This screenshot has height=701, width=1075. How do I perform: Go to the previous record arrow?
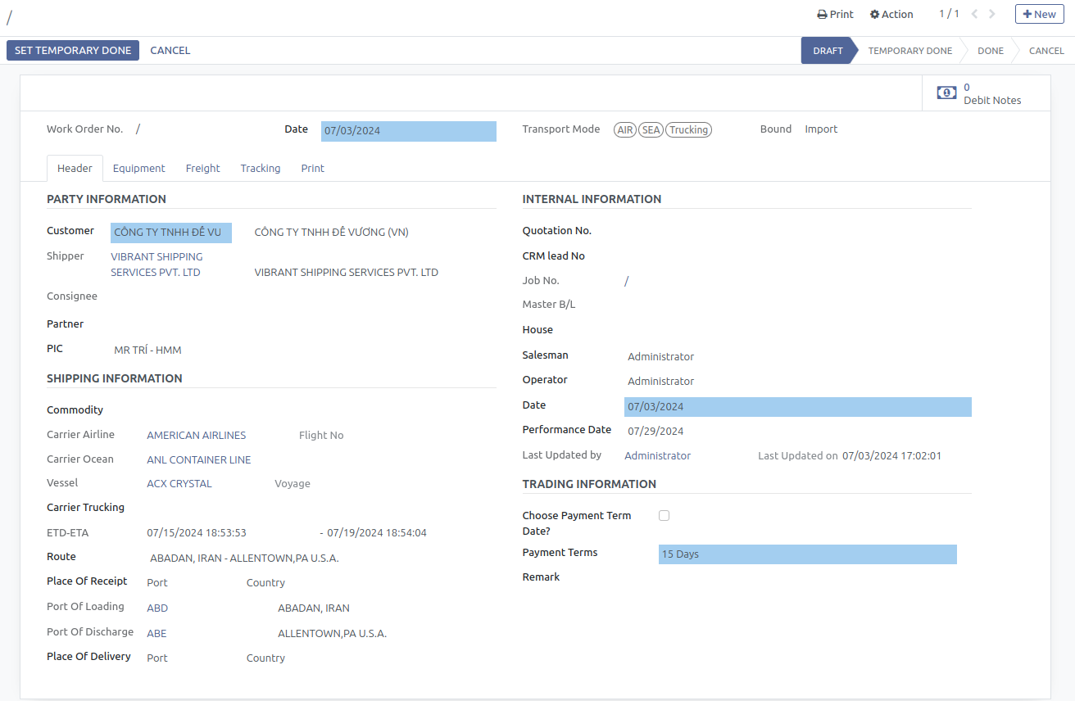coord(974,14)
